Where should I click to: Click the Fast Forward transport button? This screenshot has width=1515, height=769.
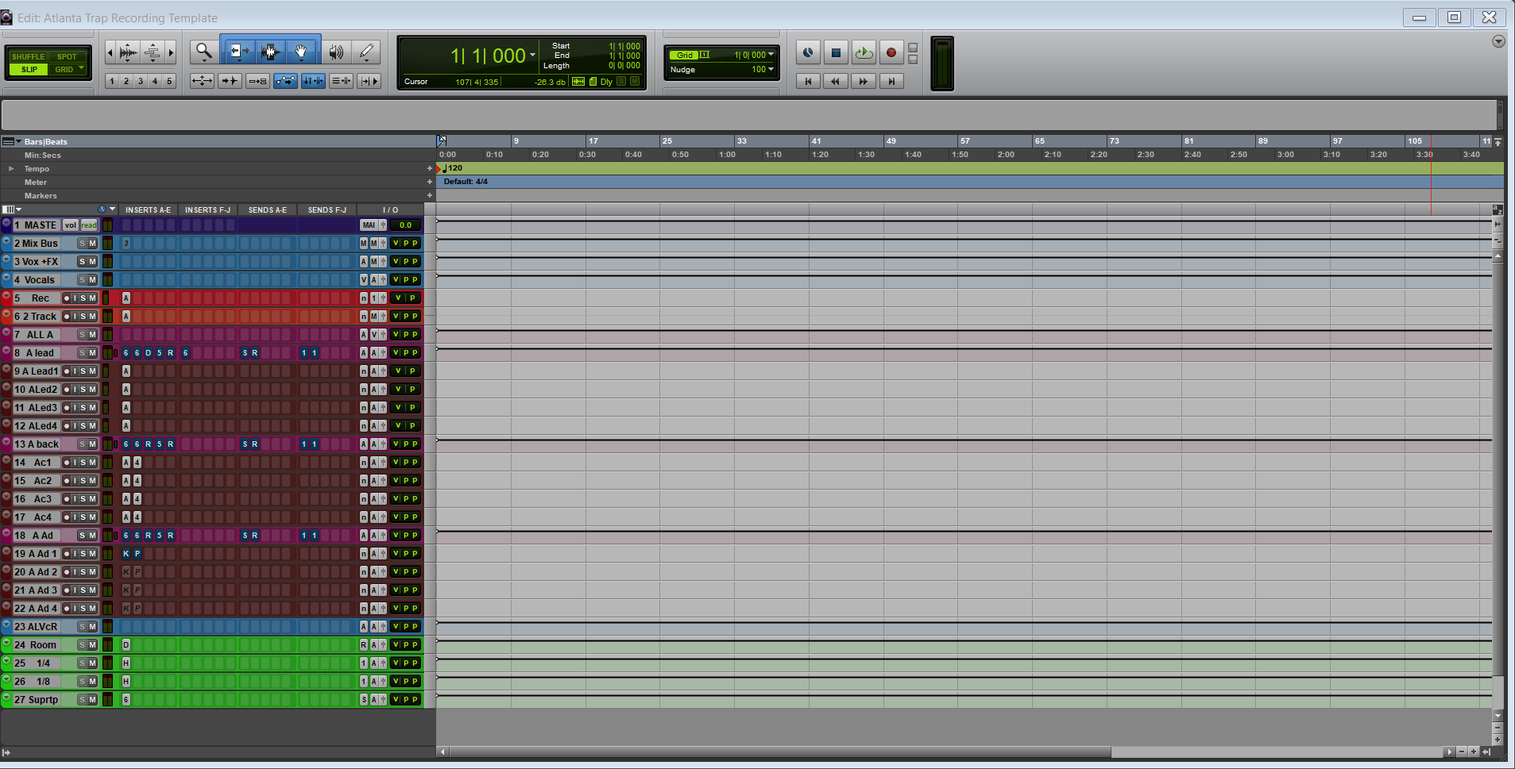point(864,81)
